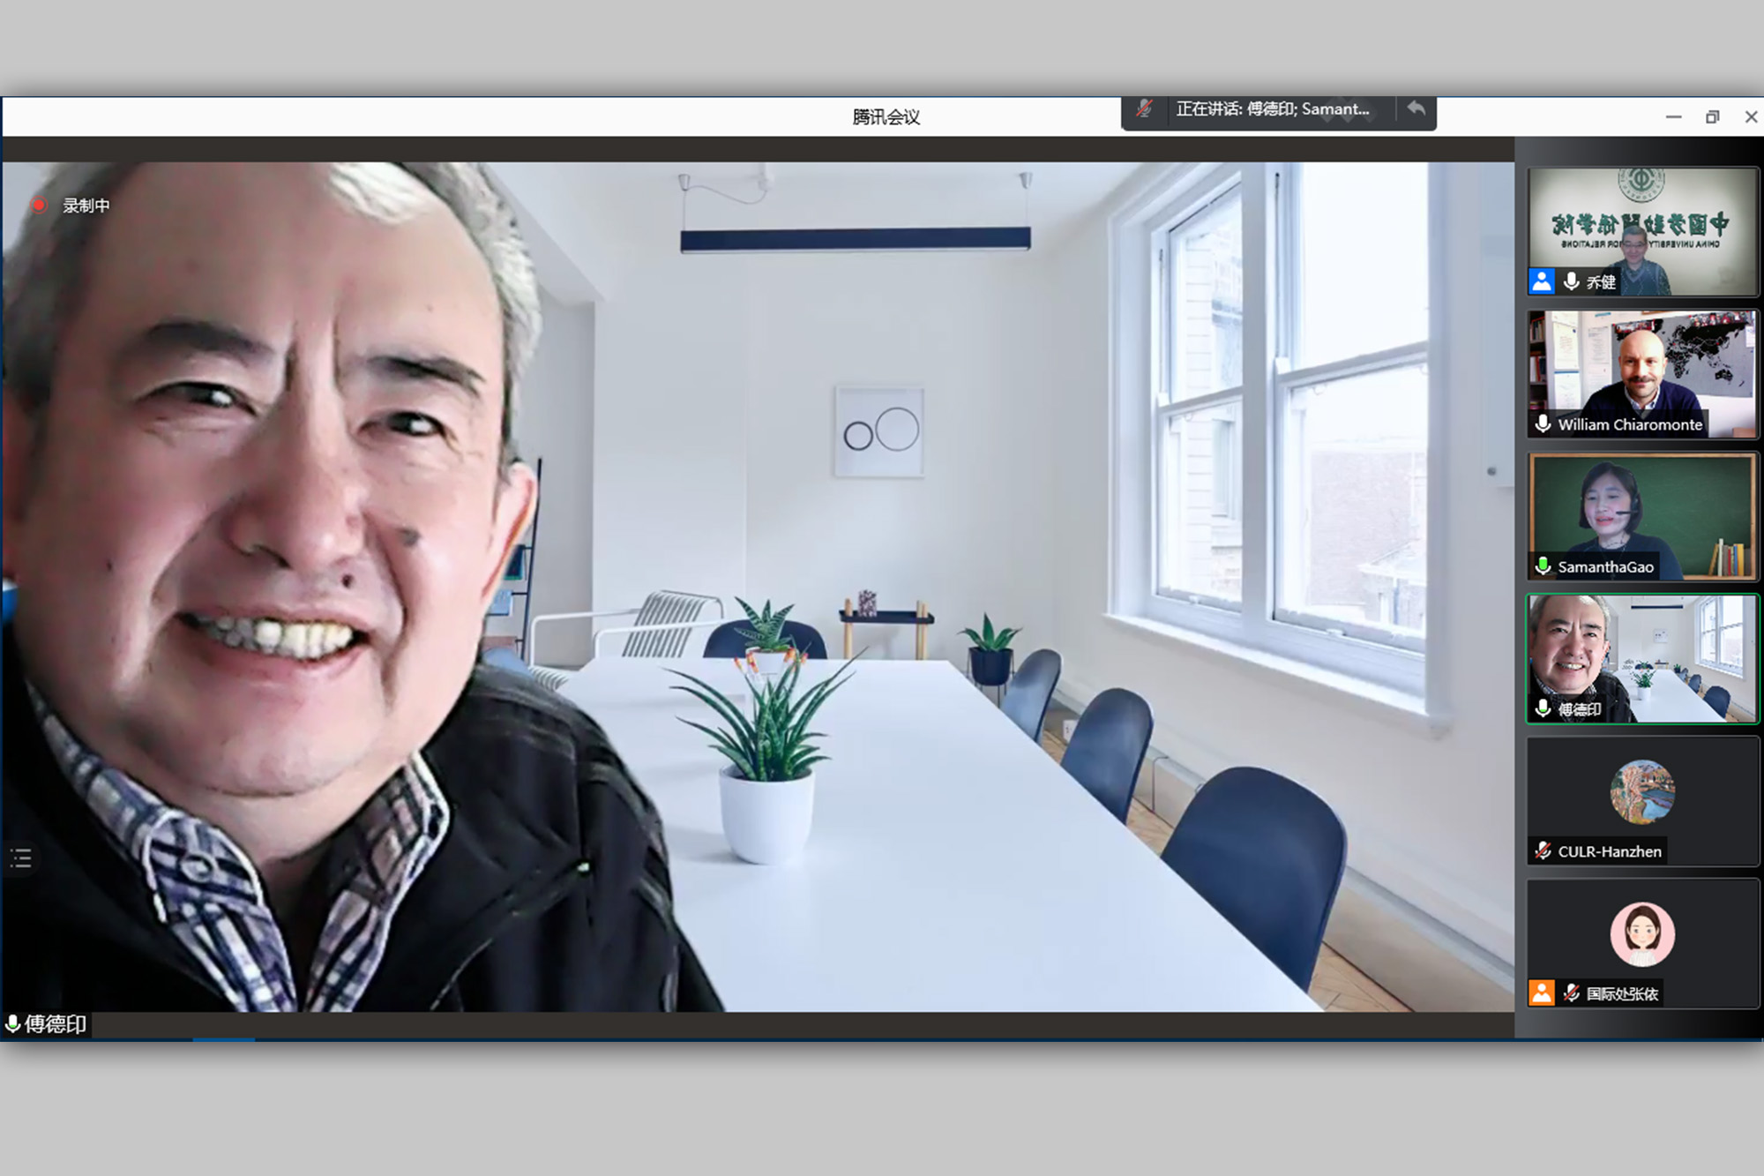This screenshot has width=1764, height=1176.
Task: Click the red recording indicator dot
Action: 39,206
